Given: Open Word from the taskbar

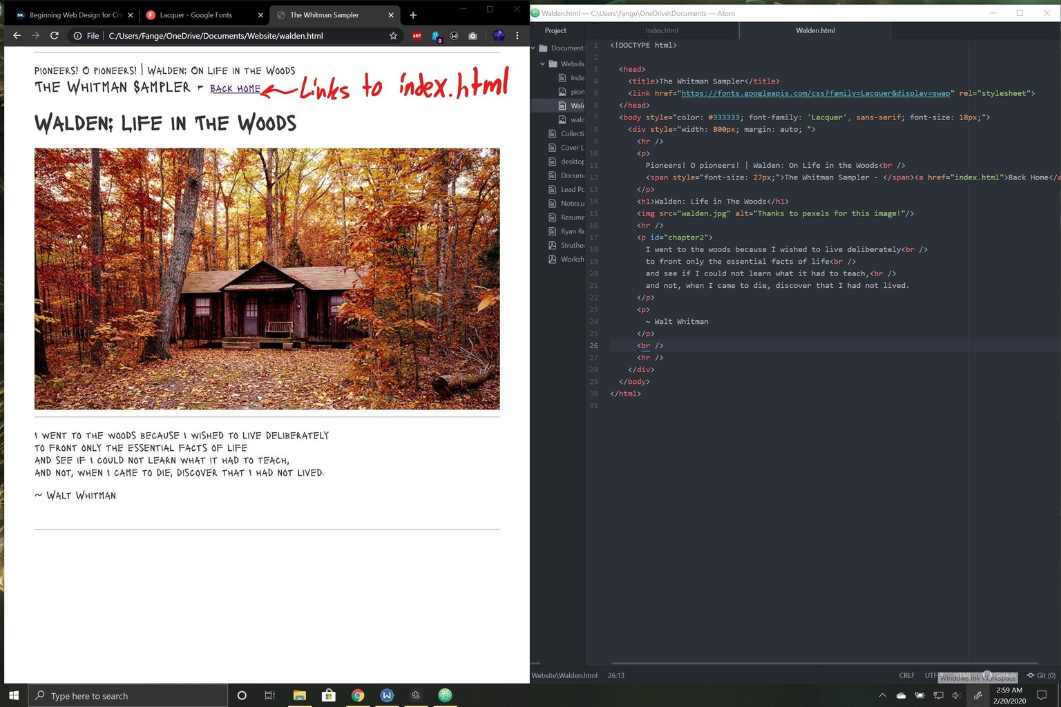Looking at the screenshot, I should [x=387, y=695].
